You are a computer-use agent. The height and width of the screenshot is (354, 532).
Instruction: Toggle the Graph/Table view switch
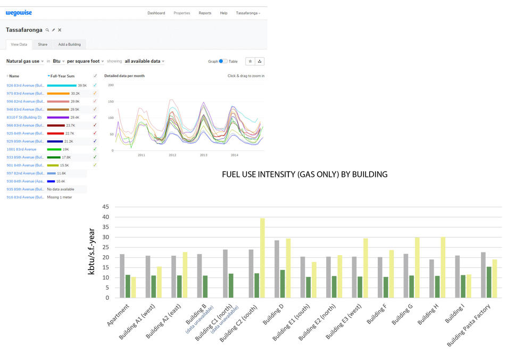pos(223,61)
